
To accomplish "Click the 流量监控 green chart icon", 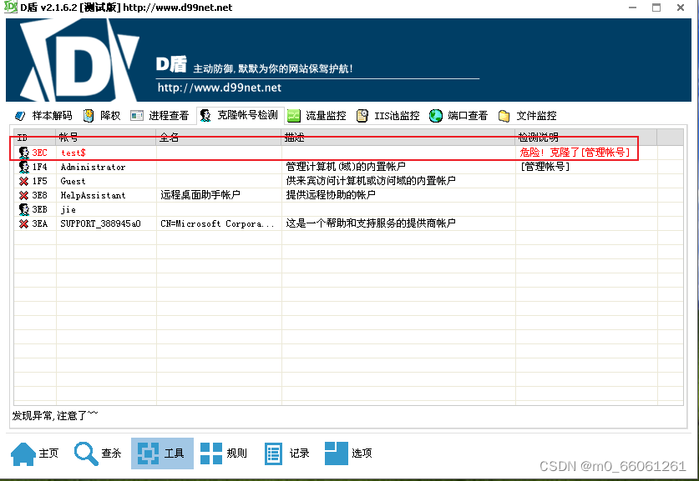I will 294,116.
